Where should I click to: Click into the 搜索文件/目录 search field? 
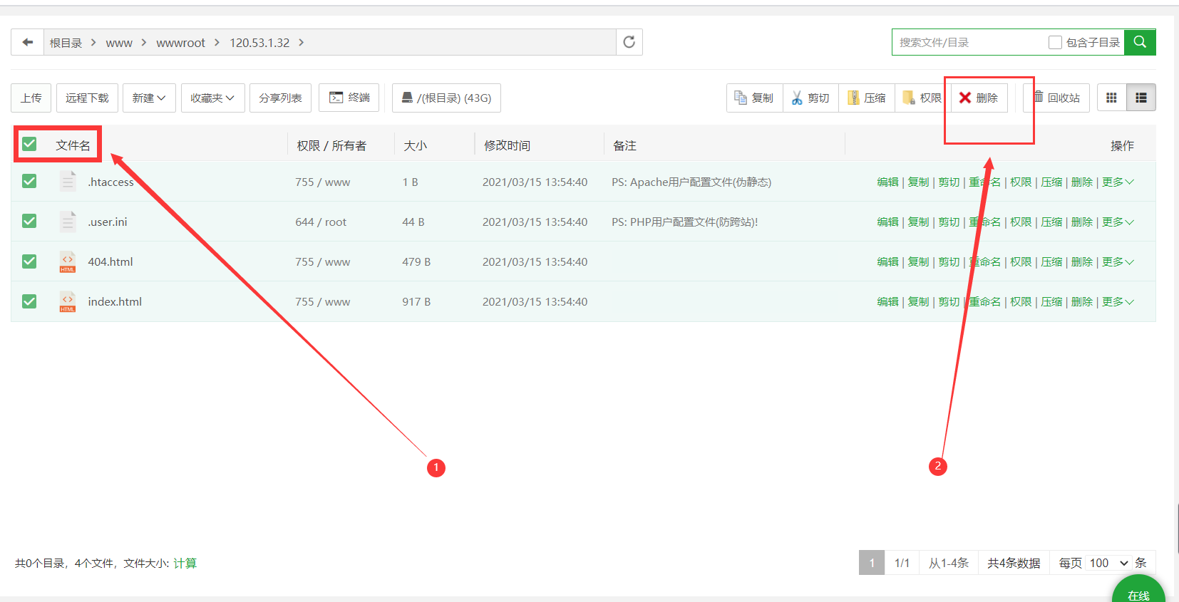(969, 42)
